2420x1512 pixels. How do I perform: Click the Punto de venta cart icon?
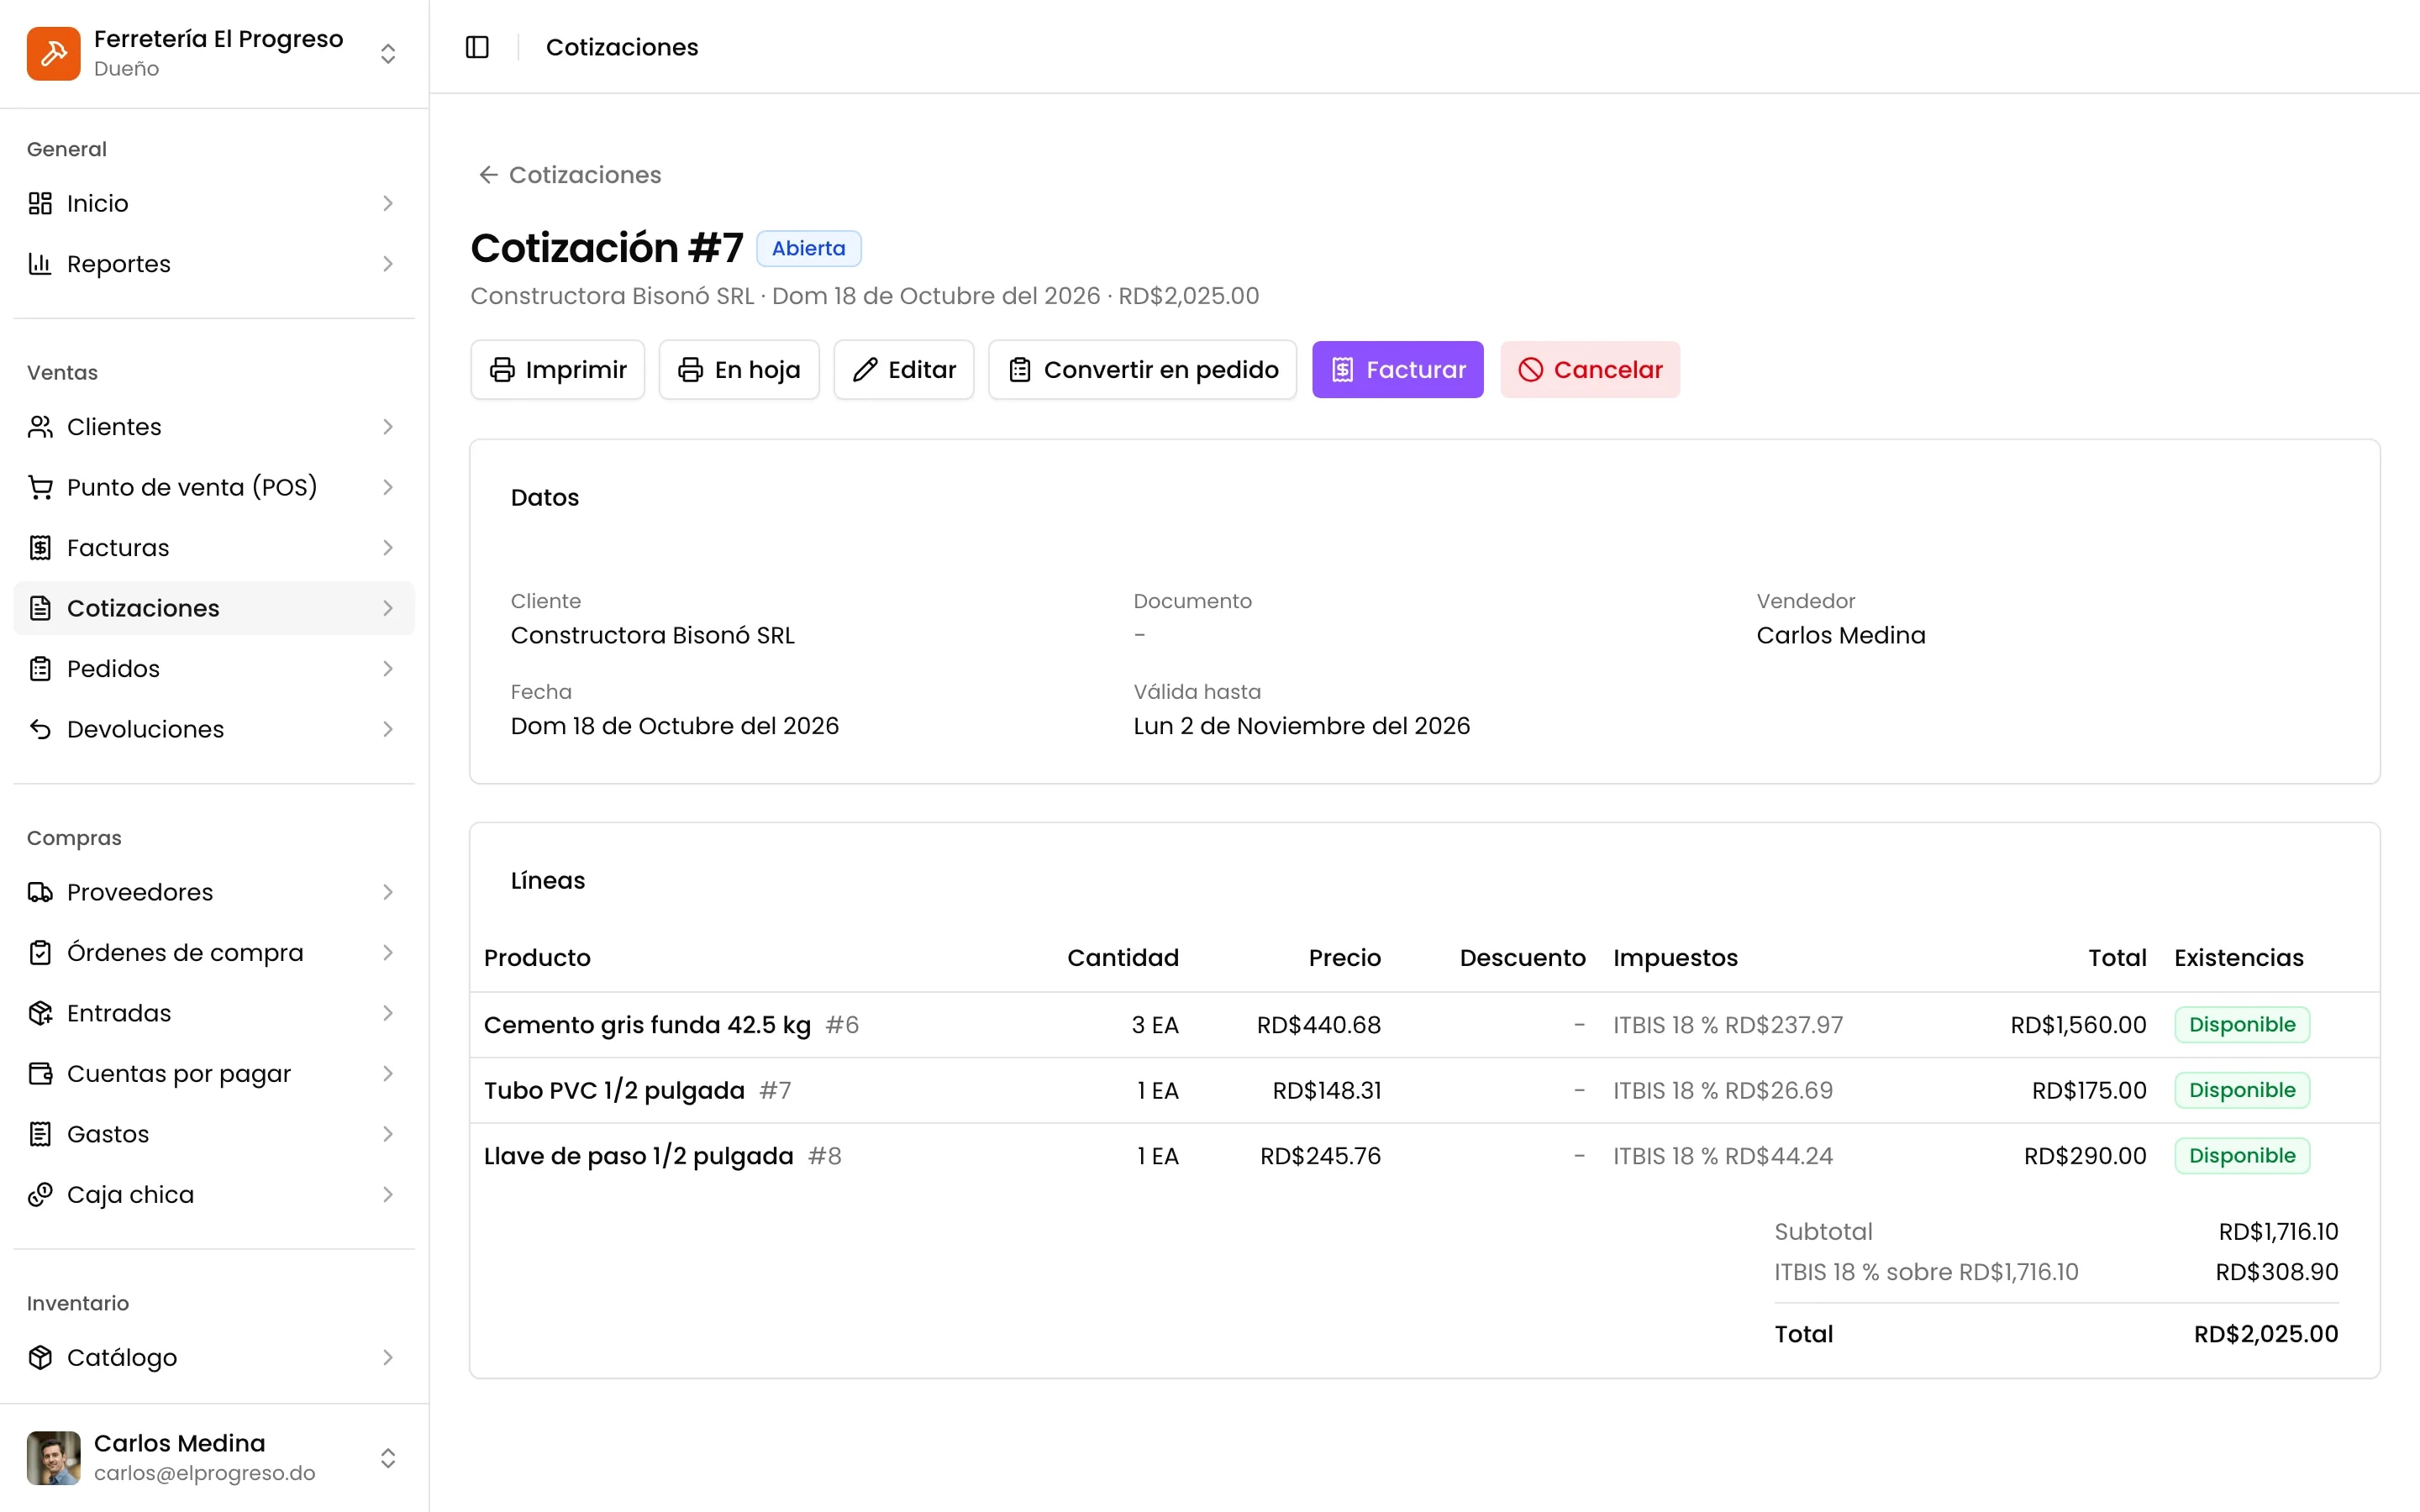coord(40,487)
